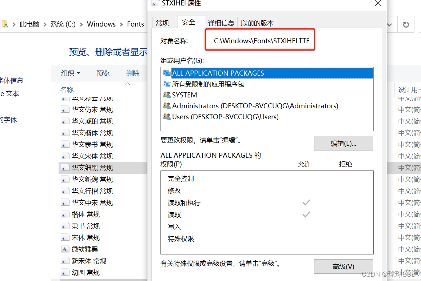Select ALL APPLICATION PACKAGES group icon
Image resolution: width=421 pixels, height=281 pixels.
point(167,73)
